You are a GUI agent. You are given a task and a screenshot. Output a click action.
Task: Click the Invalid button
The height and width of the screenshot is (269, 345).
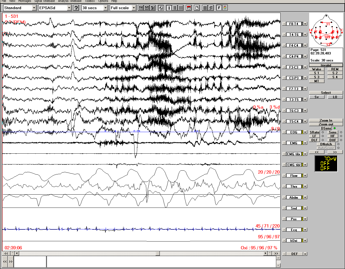pos(326,65)
